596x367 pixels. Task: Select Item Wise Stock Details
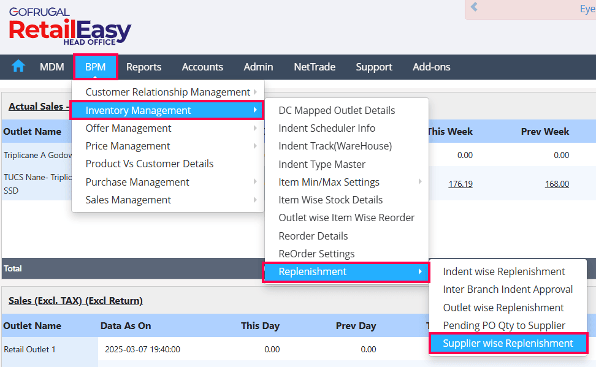point(330,200)
